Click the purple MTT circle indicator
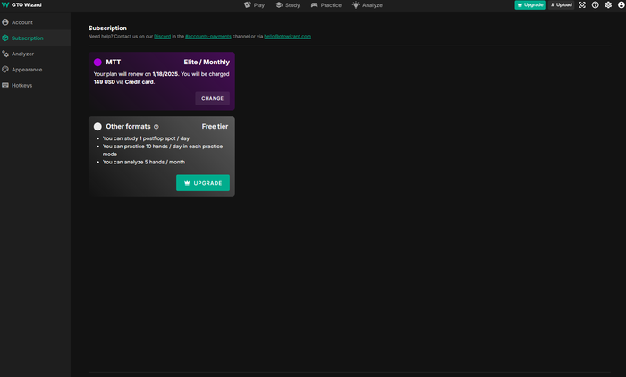 tap(97, 63)
